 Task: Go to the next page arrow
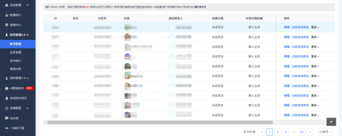(x=310, y=132)
